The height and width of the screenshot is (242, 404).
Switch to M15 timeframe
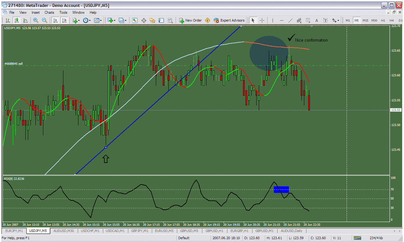(365, 20)
